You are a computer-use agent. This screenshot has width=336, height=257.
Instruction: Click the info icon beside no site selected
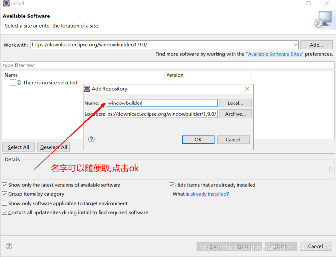(19, 82)
